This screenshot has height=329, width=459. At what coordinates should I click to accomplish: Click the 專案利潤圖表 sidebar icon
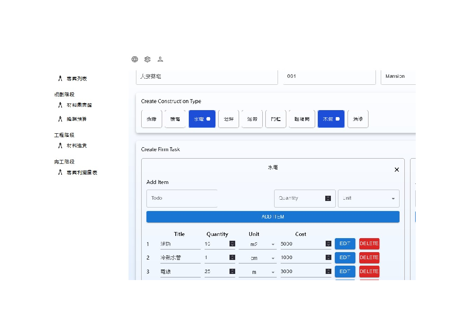[x=60, y=172]
